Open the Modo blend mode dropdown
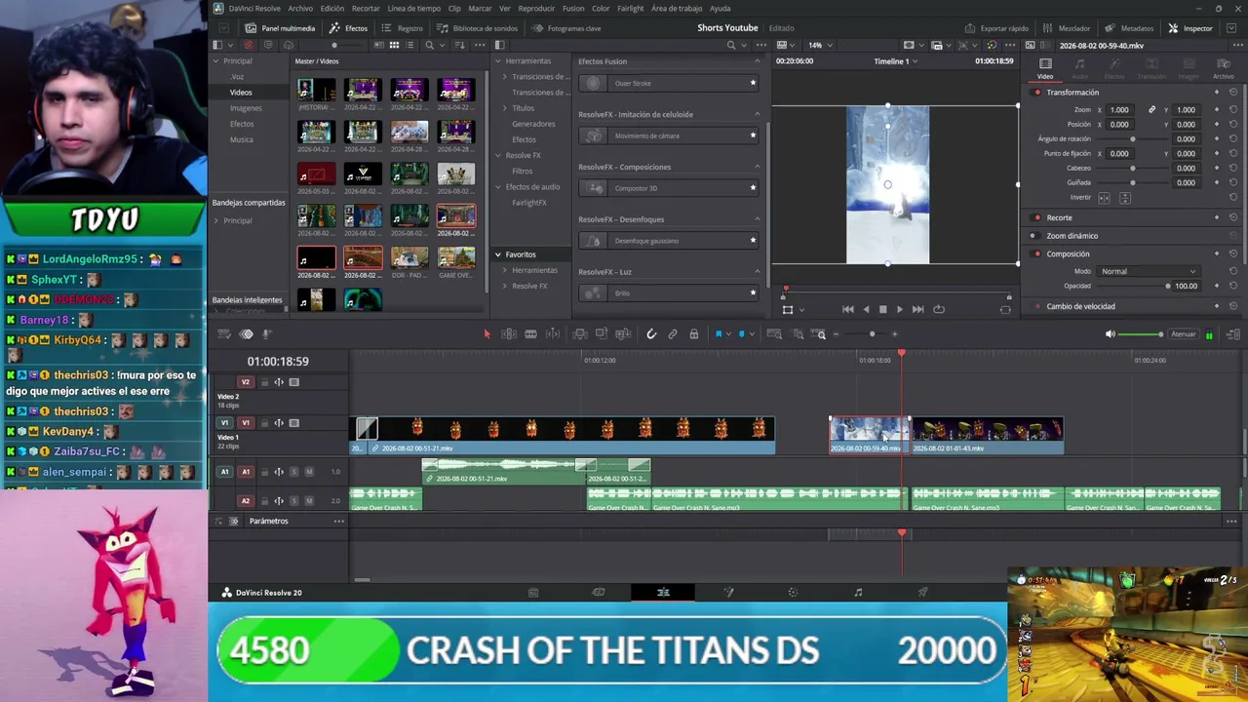Screen dimensions: 1248x702 [1149, 271]
